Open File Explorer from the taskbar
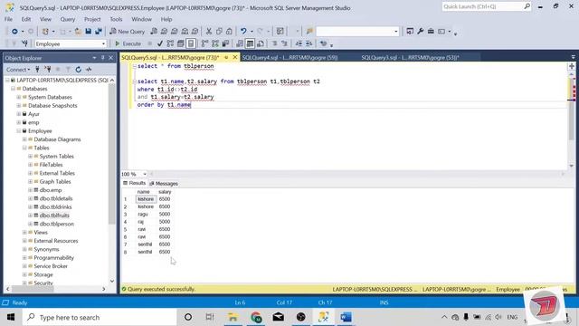This screenshot has width=579, height=326. click(x=233, y=317)
